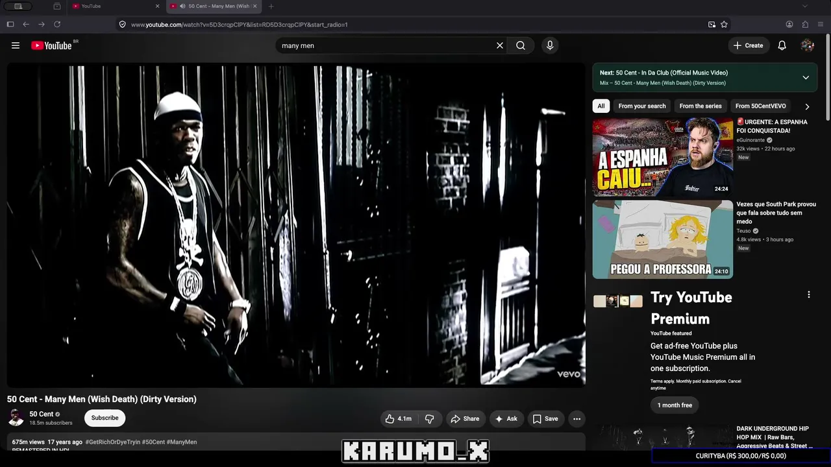Open the eGuinorante channel name
Screen dimensions: 831x467
point(750,140)
